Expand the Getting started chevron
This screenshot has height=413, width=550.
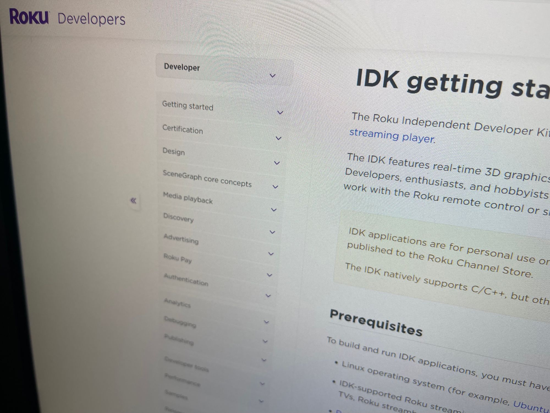click(x=280, y=112)
